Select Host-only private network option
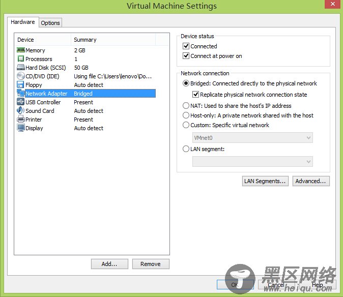The width and height of the screenshot is (343, 297). click(186, 115)
